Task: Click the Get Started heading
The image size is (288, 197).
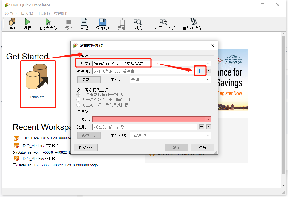Action: pos(27,57)
